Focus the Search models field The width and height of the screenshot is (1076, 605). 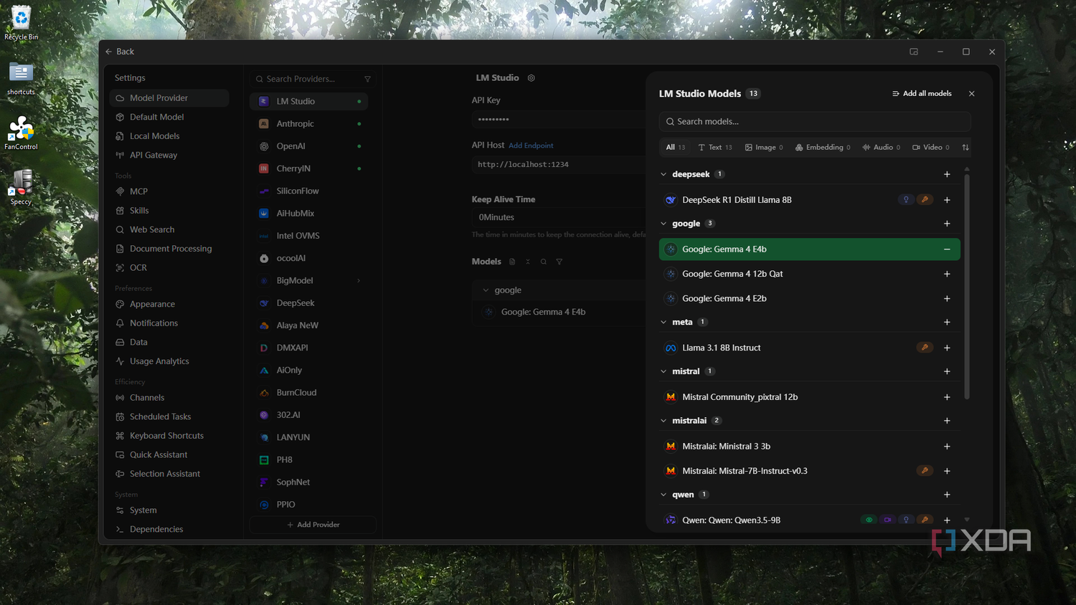[815, 122]
